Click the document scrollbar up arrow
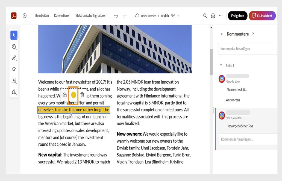 point(211,27)
